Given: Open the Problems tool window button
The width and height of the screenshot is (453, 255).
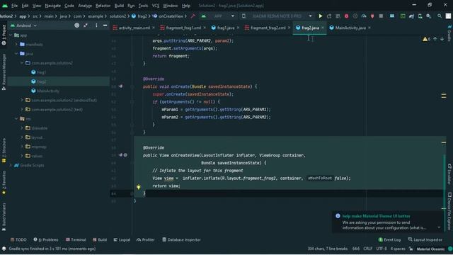Looking at the screenshot, I should (46, 239).
